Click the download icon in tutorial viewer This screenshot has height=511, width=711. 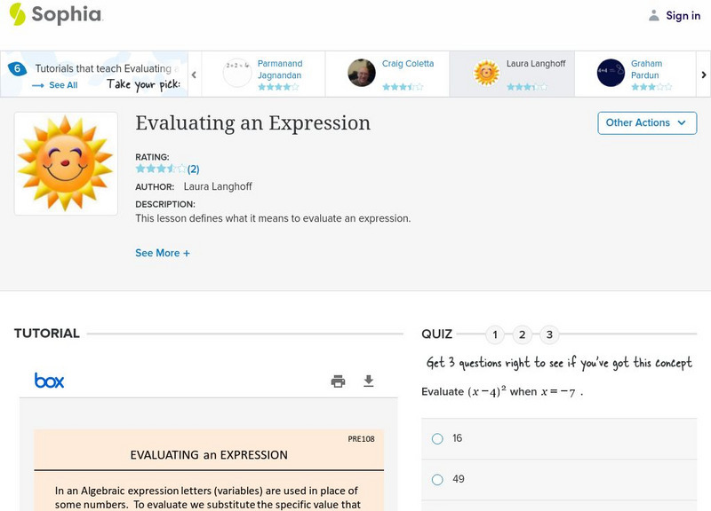point(369,381)
